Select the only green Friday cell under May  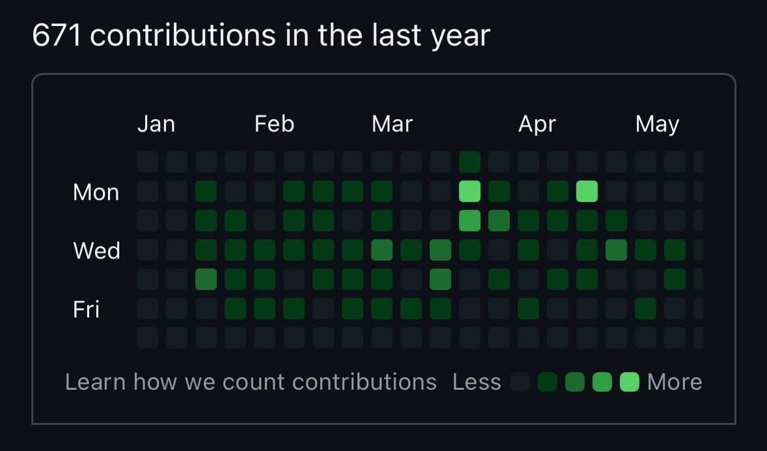[646, 308]
